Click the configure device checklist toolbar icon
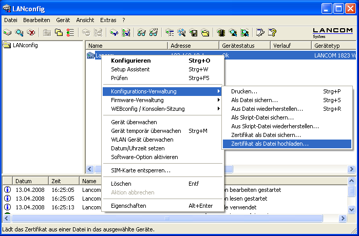This screenshot has height=236, width=359. pos(169,32)
